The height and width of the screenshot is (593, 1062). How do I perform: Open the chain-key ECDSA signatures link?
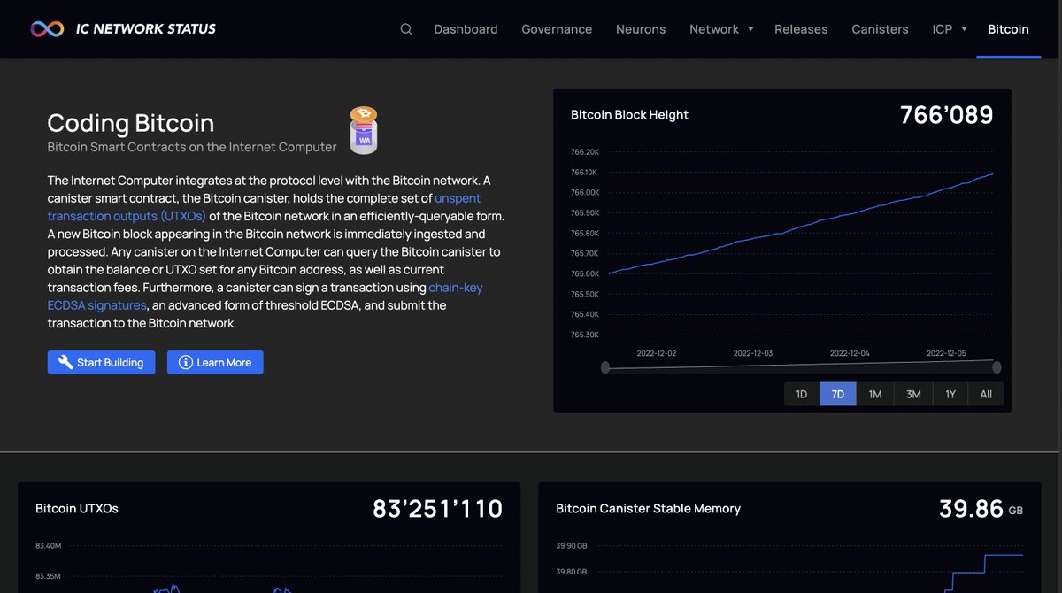(265, 296)
